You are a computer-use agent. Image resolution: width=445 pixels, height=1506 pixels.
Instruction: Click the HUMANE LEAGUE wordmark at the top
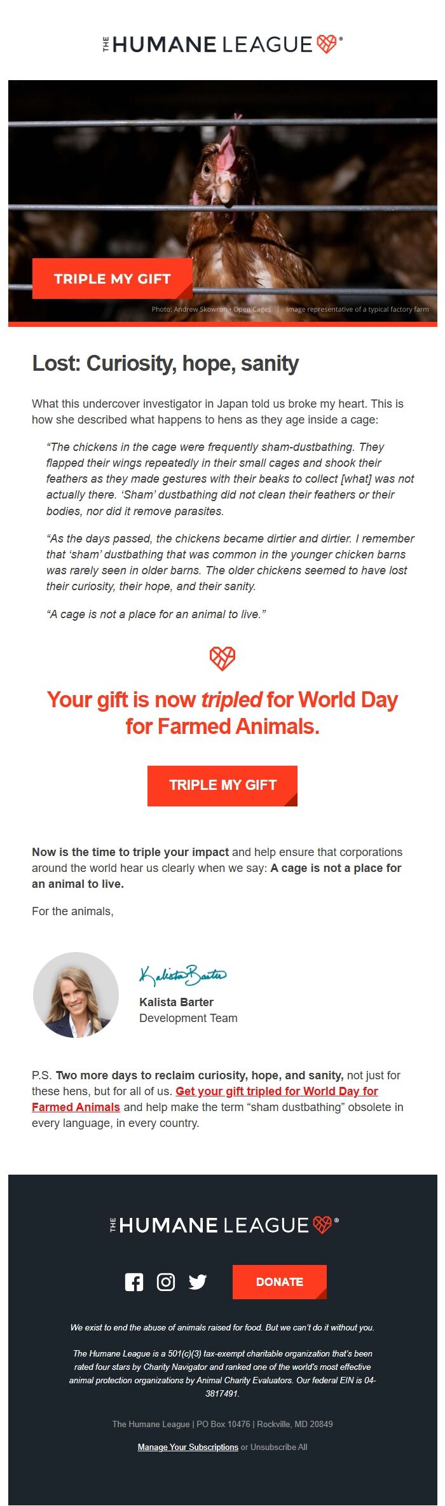point(212,45)
